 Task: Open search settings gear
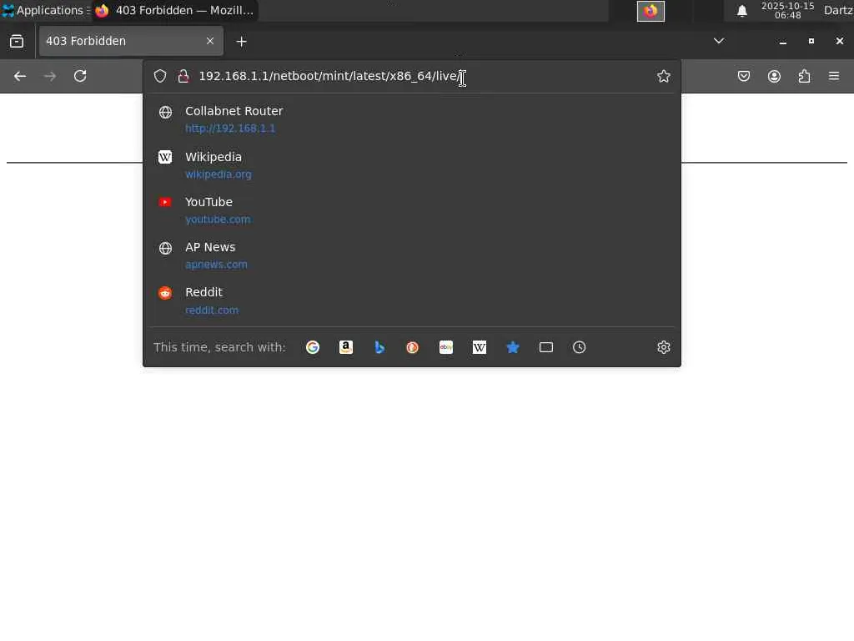[x=663, y=347]
